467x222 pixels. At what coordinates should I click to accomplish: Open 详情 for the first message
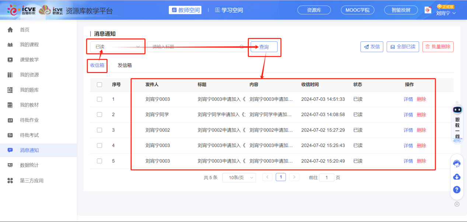point(408,99)
